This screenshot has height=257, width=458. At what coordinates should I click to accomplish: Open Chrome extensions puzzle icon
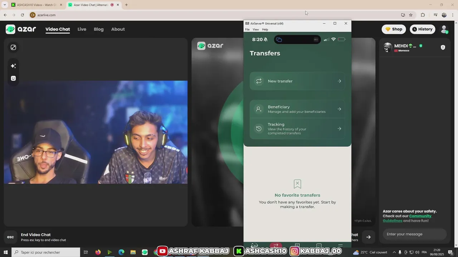click(x=423, y=15)
